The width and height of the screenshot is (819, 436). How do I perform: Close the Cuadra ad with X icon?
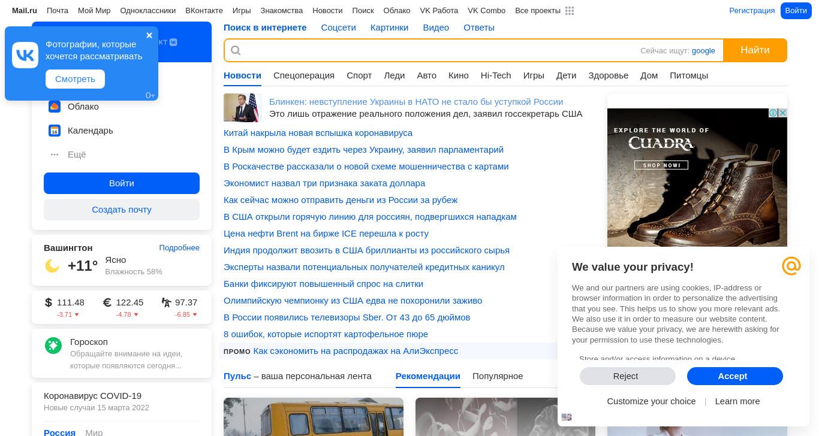[x=782, y=113]
